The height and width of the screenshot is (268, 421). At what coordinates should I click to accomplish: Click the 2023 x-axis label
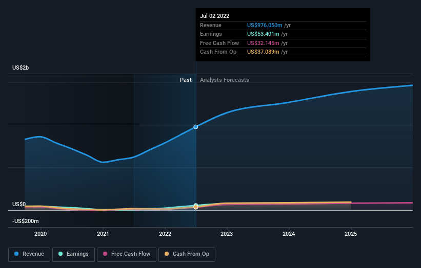coord(227,234)
